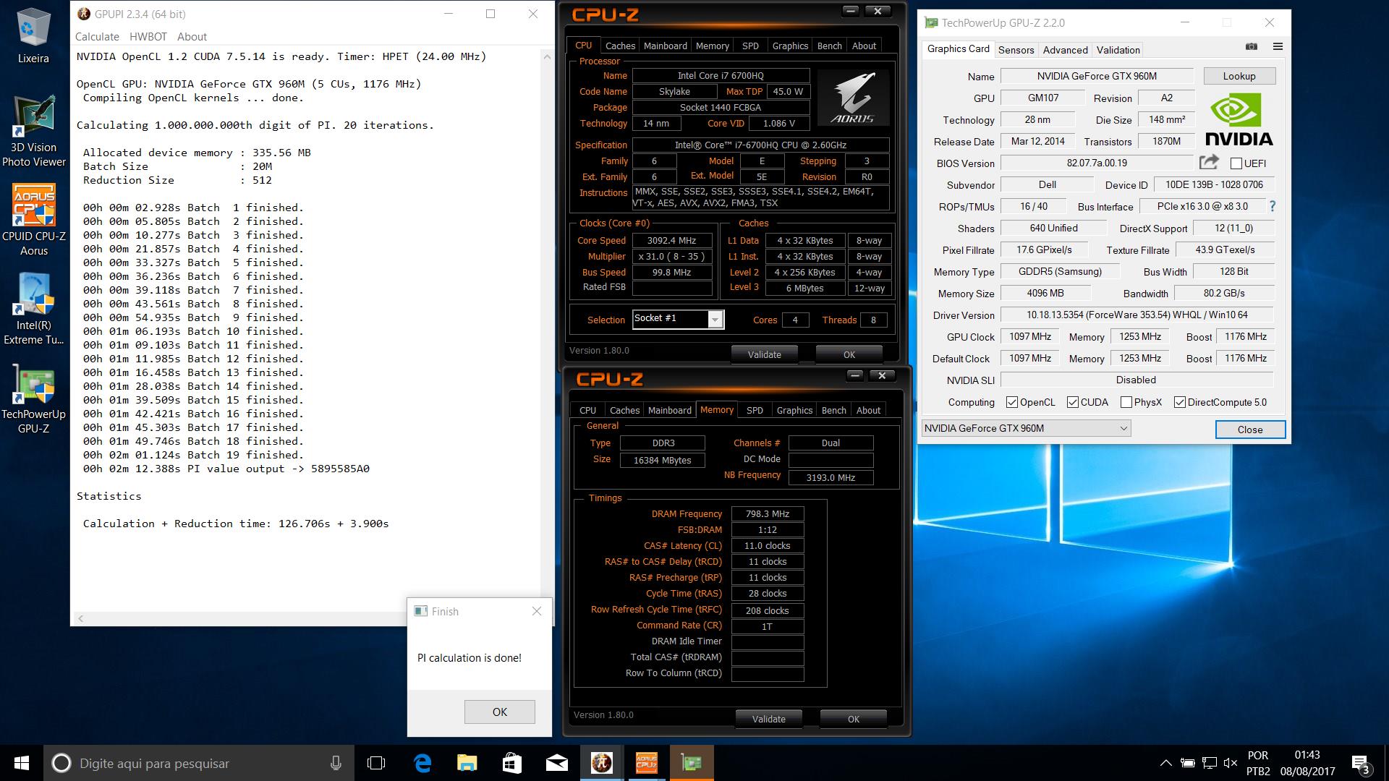1389x781 pixels.
Task: Switch to Memory tab in upper CPU-Z
Action: (x=712, y=46)
